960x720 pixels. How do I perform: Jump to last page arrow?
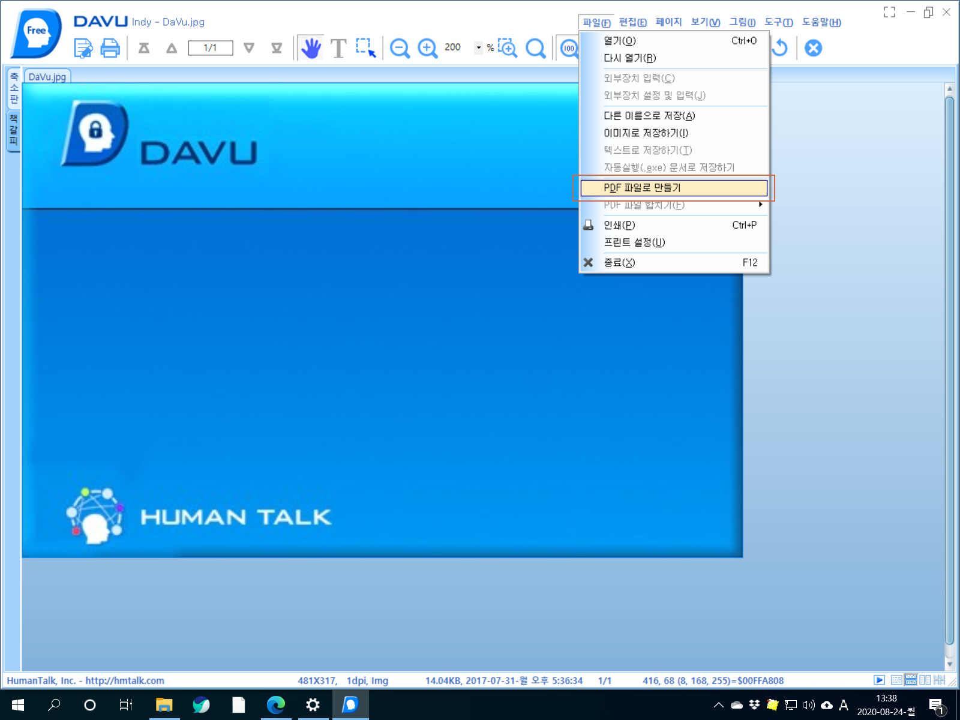[x=277, y=48]
